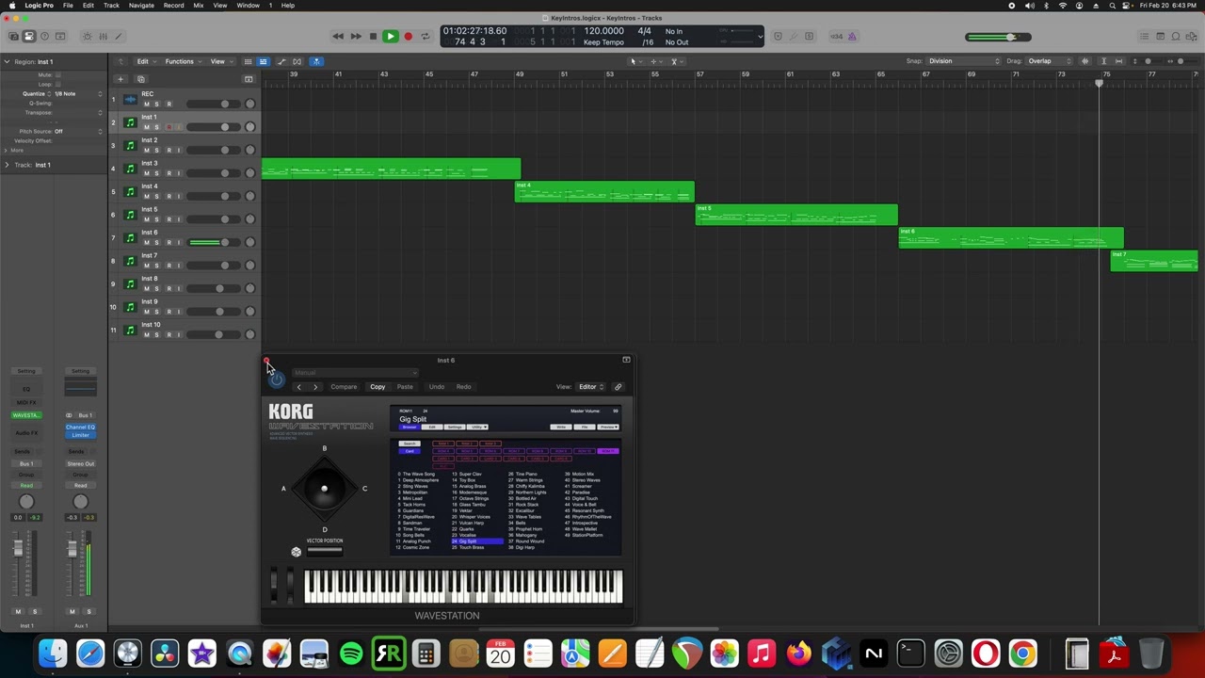Click Wavestation vector joystick
The height and width of the screenshot is (678, 1205).
click(324, 489)
